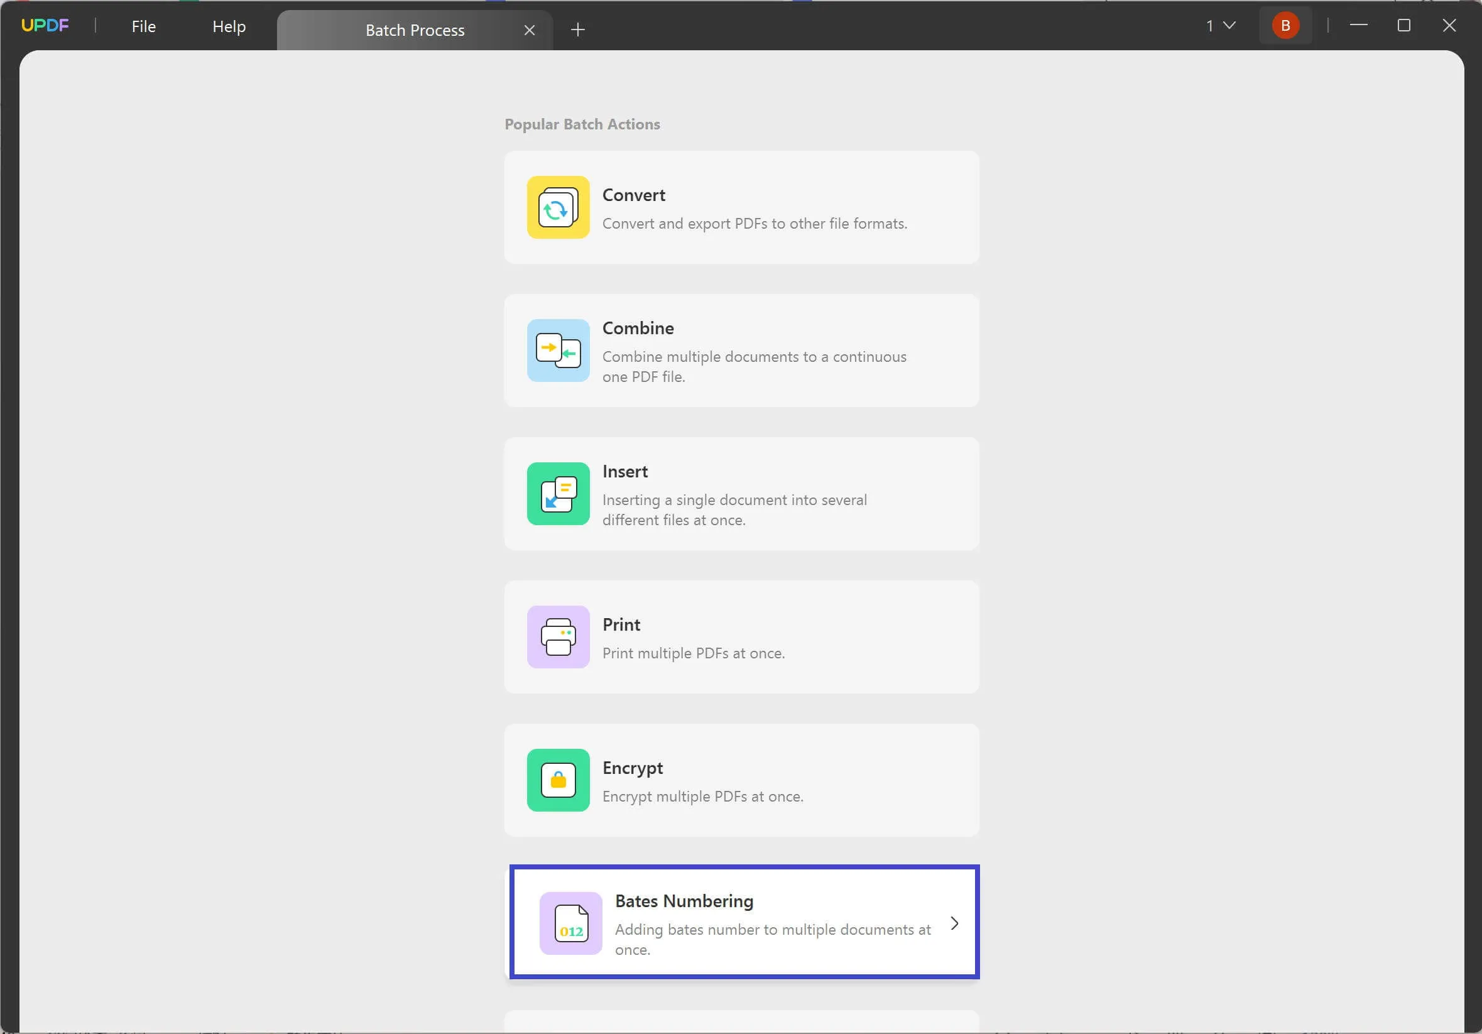This screenshot has height=1034, width=1482.
Task: Select the Batch Process tab
Action: (x=415, y=30)
